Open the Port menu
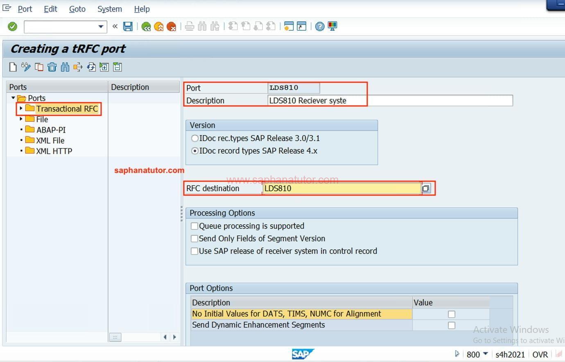565x362 pixels. click(x=25, y=9)
